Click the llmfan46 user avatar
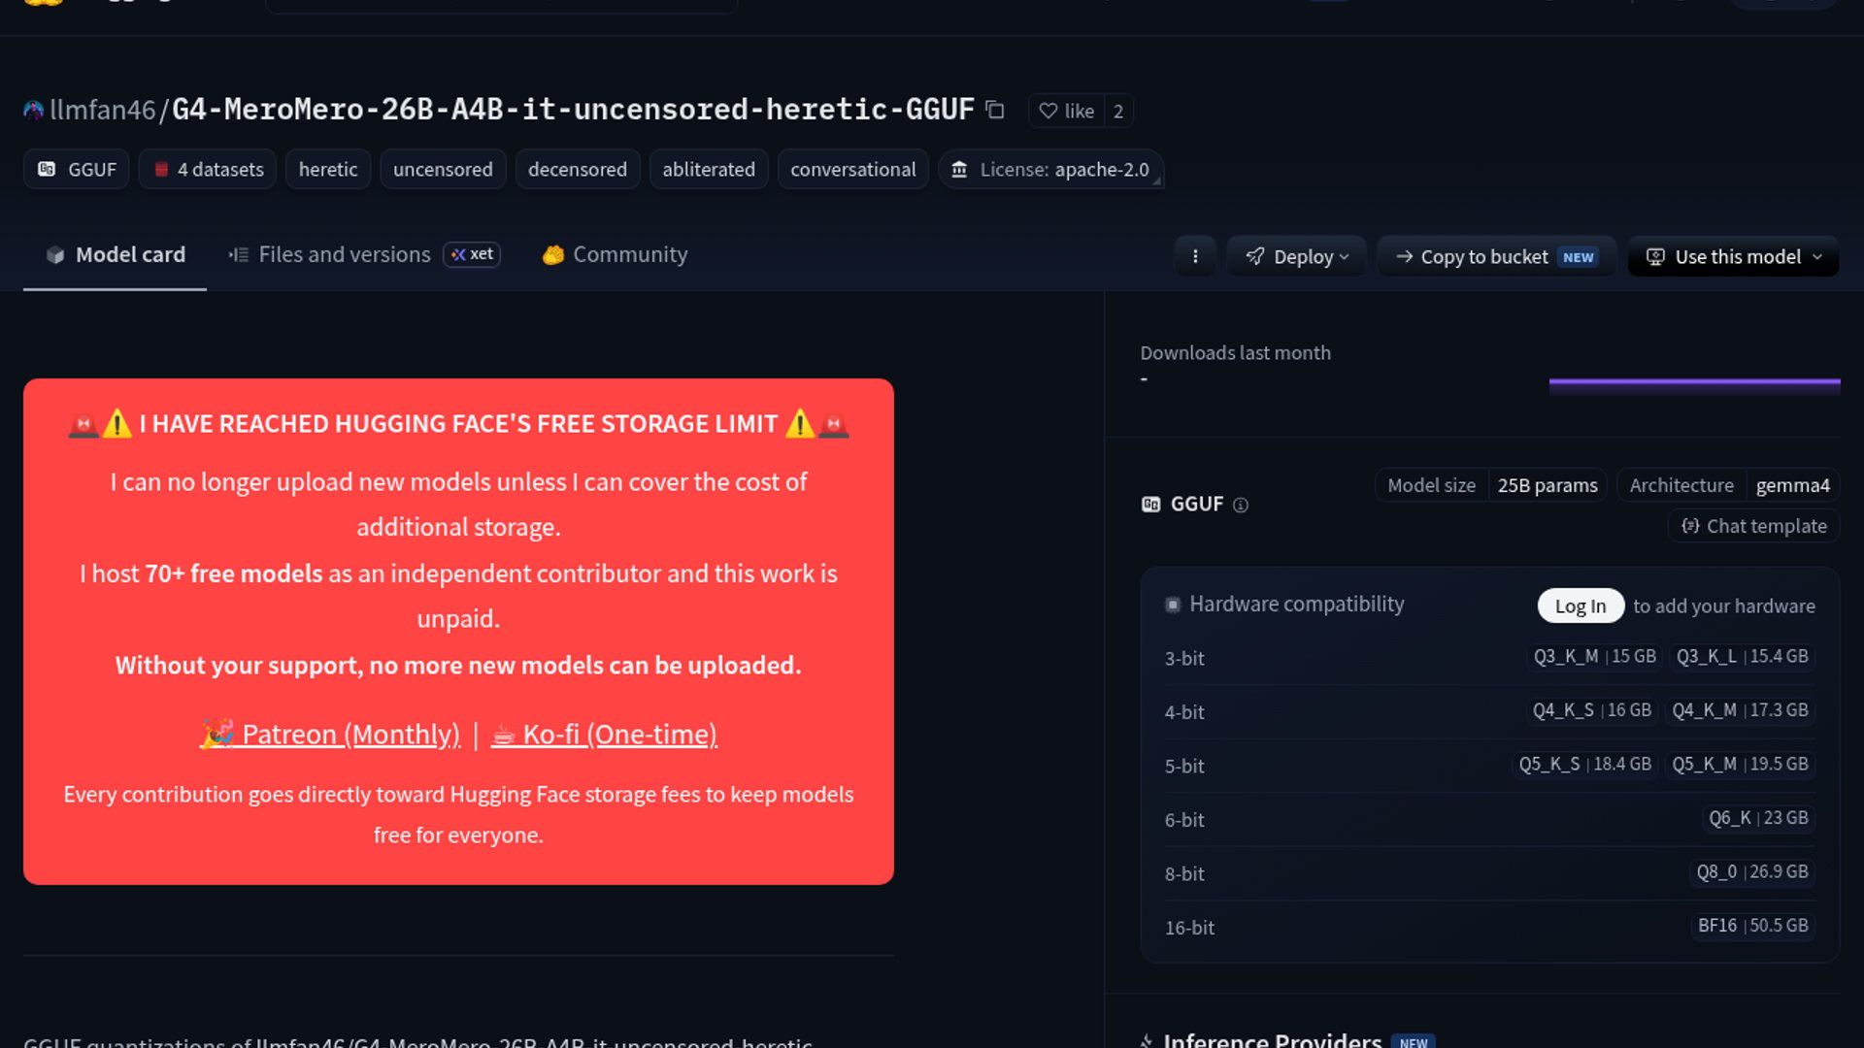The width and height of the screenshot is (1864, 1048). (x=34, y=111)
